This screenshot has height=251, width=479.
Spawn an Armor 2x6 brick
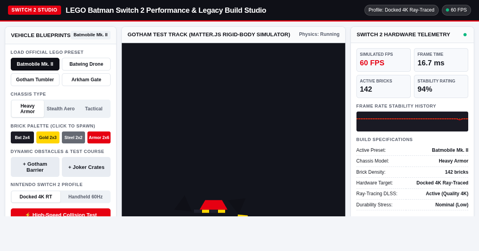[99, 137]
